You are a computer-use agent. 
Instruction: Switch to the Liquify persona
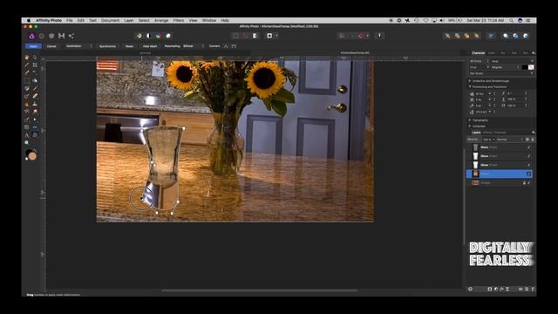coord(42,36)
